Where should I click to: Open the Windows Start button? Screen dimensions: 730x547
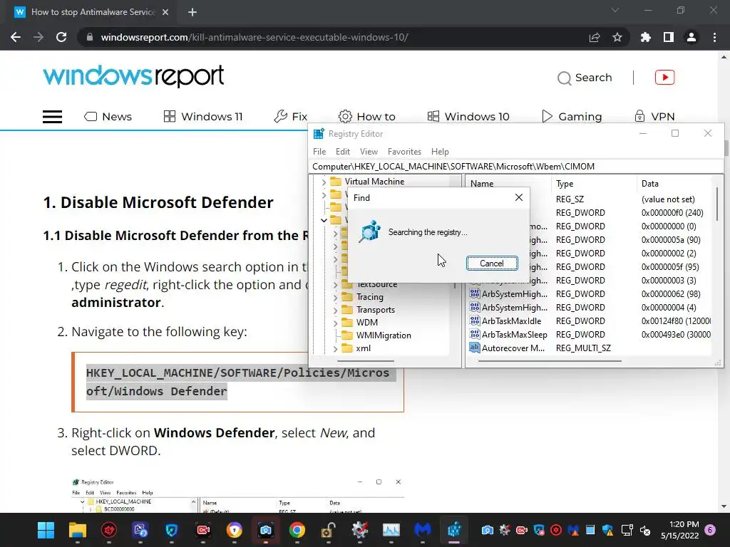click(x=46, y=530)
